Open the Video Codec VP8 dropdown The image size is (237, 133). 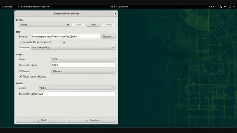click(83, 59)
